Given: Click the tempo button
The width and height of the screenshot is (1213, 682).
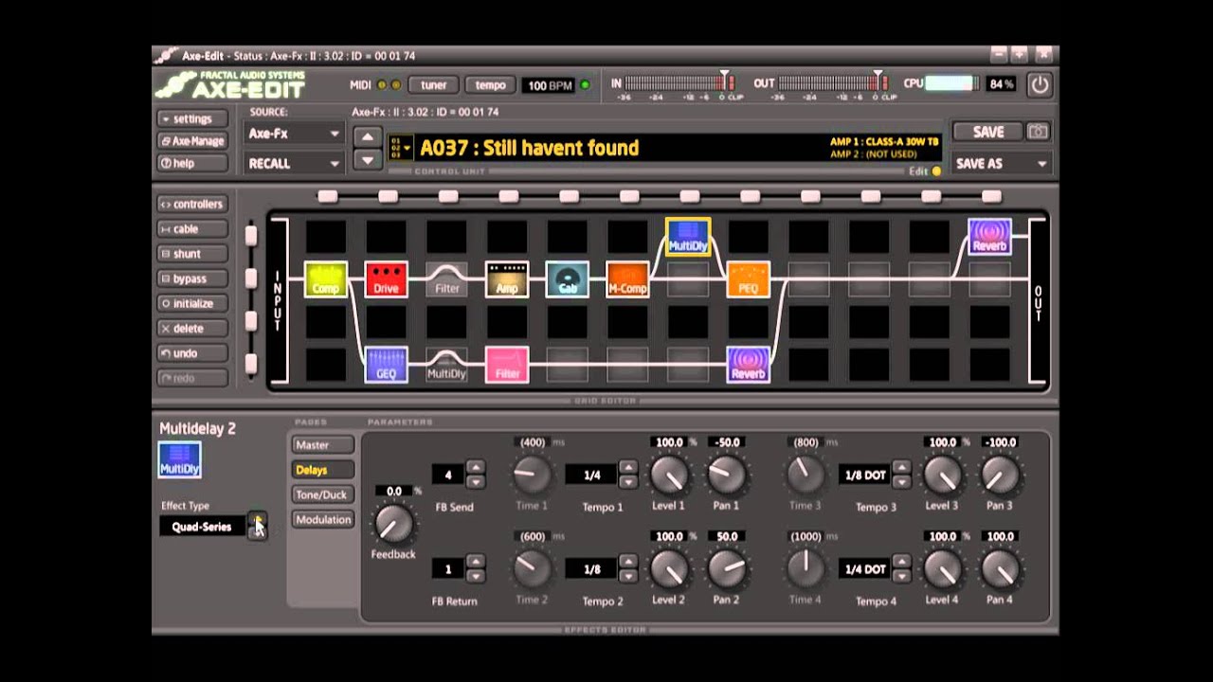Looking at the screenshot, I should 491,85.
